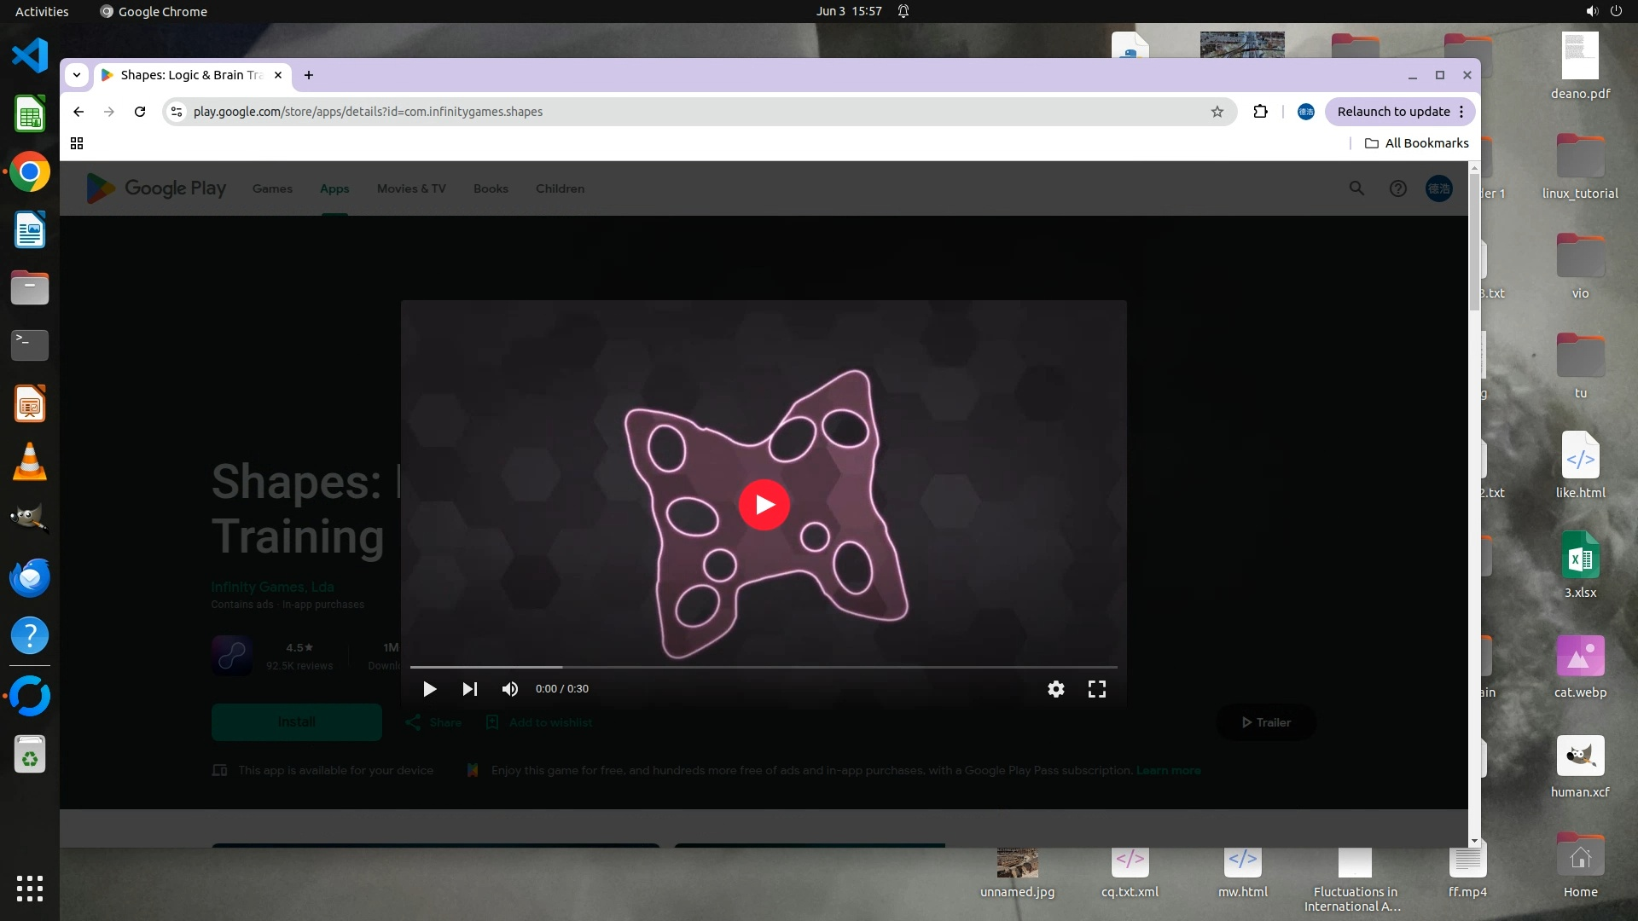Image resolution: width=1638 pixels, height=921 pixels.
Task: Click the video progress bar
Action: [x=763, y=667]
